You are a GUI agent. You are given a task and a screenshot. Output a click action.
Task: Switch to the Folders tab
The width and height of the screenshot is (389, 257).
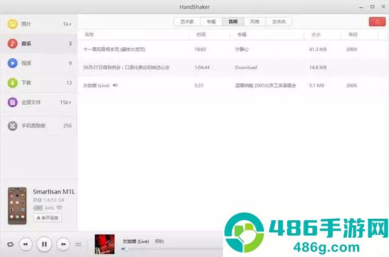pos(279,22)
